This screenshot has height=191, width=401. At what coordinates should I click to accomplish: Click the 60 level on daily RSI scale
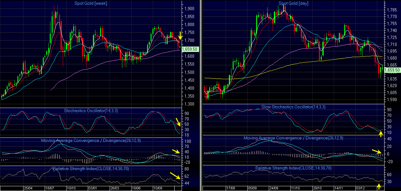(389, 175)
